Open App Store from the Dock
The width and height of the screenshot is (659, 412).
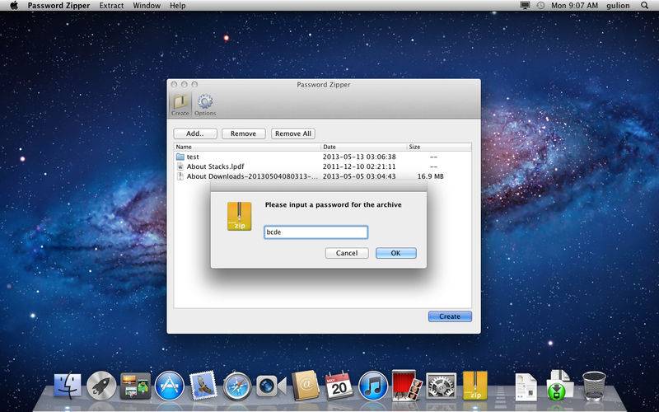coord(170,386)
